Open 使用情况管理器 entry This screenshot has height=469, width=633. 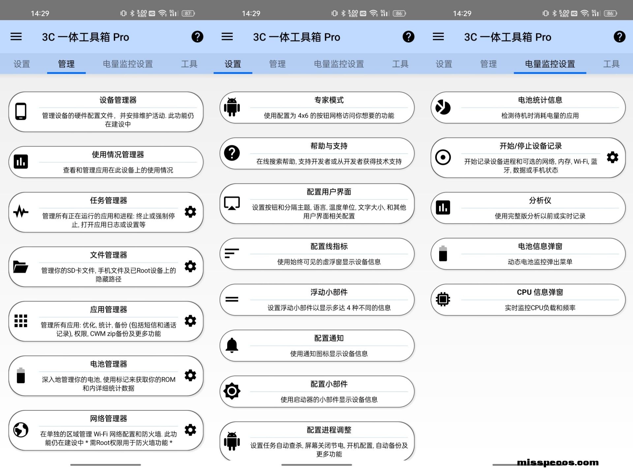[x=106, y=162]
